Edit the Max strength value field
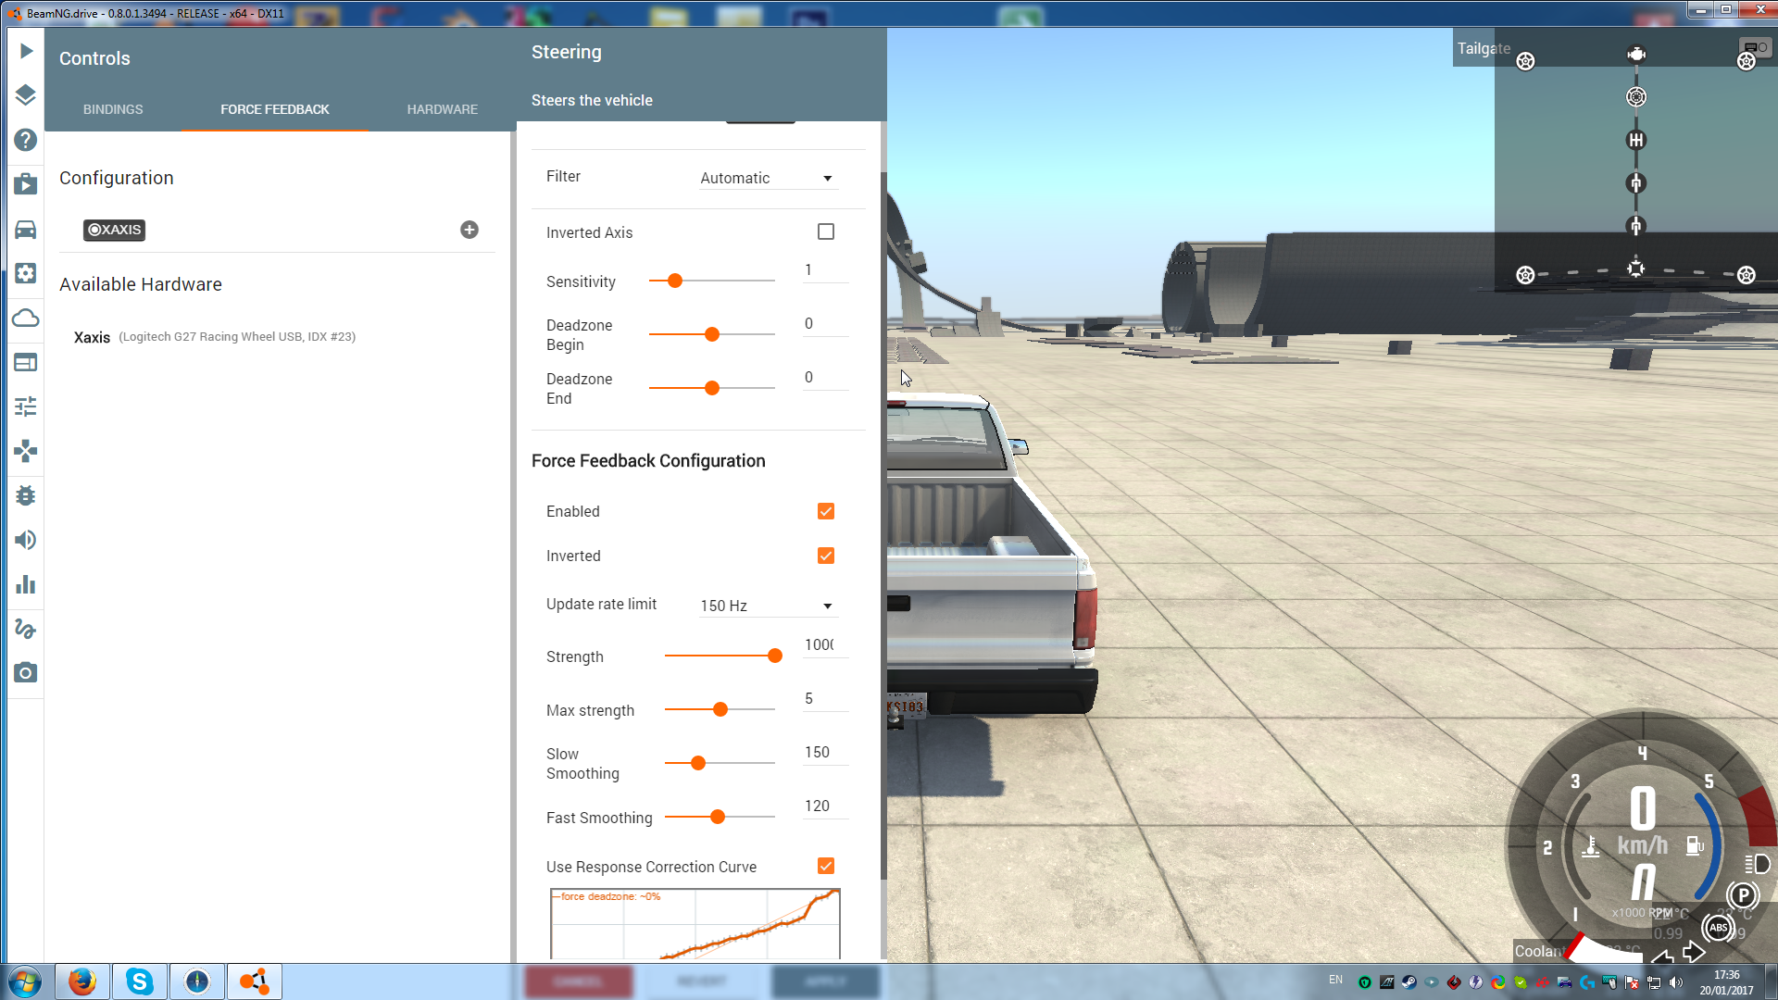 [x=825, y=699]
